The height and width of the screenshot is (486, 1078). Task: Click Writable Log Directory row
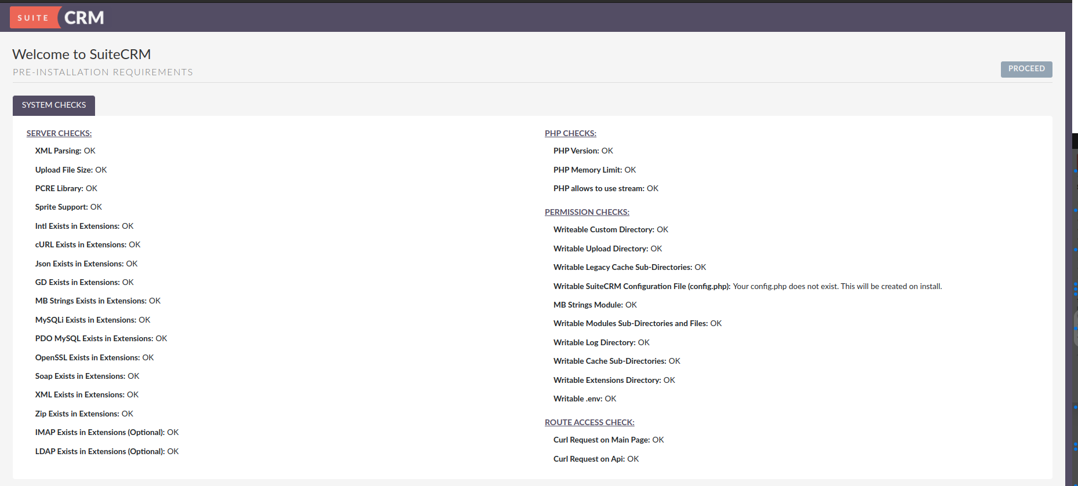point(602,342)
